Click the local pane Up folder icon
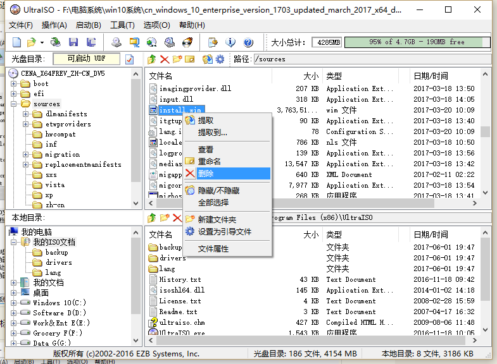497x364 pixels. pyautogui.click(x=152, y=217)
